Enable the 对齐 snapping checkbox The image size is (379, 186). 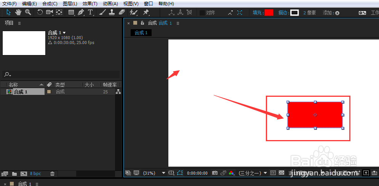(x=202, y=13)
